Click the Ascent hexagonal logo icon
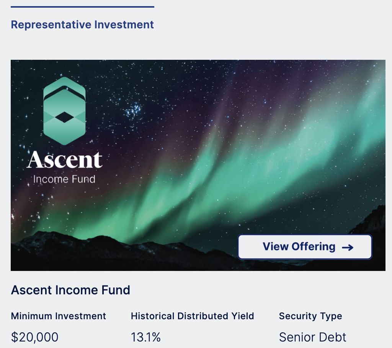The image size is (392, 348). [64, 111]
